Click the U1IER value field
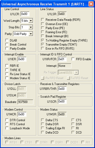 pos(22,59)
